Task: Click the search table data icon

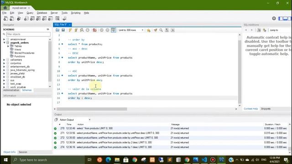Action: click(57, 18)
